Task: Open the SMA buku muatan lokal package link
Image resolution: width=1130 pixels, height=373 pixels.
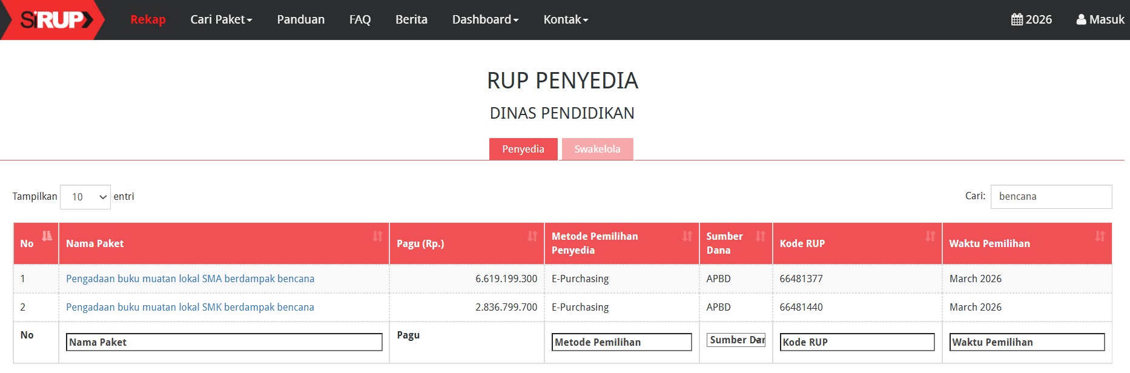Action: [190, 279]
